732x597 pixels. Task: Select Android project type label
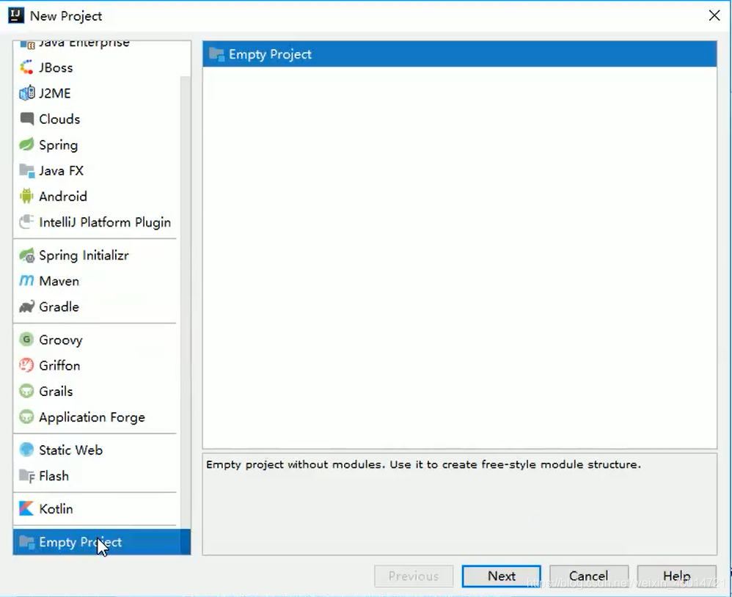pyautogui.click(x=63, y=197)
